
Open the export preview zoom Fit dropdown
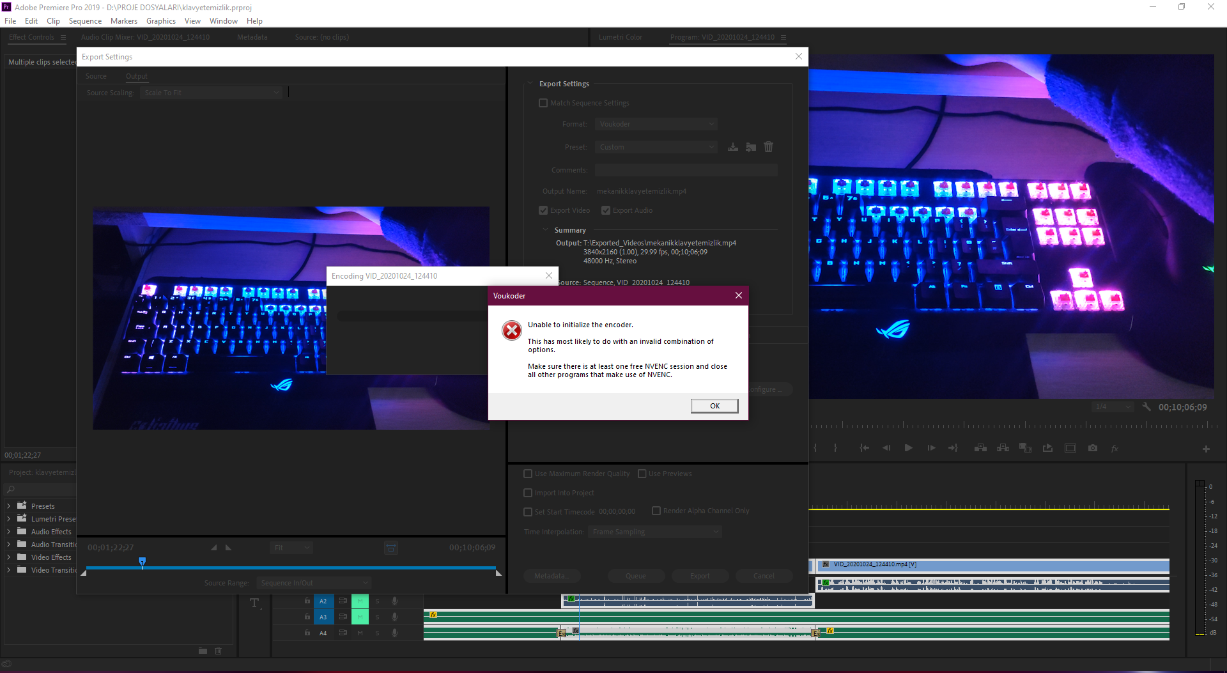(x=291, y=548)
